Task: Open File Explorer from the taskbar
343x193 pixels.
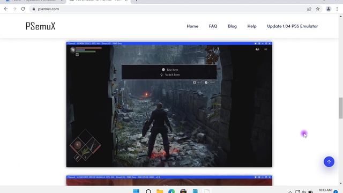Action: 160,191
